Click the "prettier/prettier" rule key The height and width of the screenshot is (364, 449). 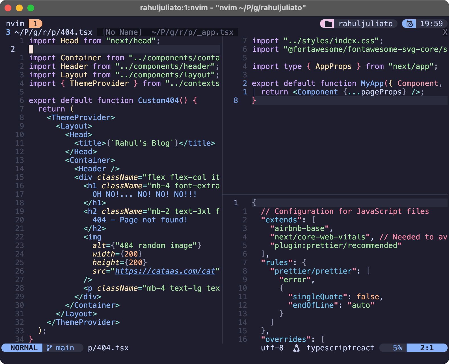[x=313, y=271]
